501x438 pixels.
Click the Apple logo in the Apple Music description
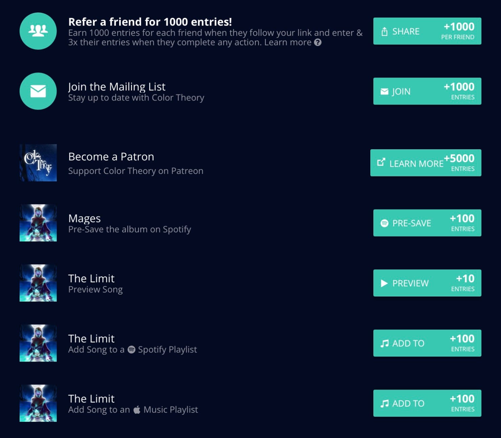pos(136,409)
